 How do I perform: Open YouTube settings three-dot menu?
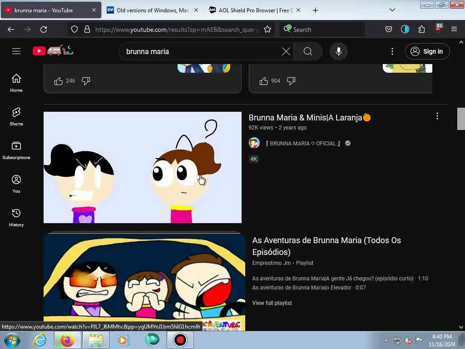(x=392, y=51)
